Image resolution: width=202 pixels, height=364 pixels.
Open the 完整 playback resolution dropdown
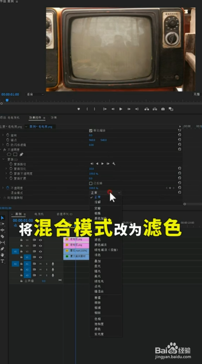coord(197,94)
